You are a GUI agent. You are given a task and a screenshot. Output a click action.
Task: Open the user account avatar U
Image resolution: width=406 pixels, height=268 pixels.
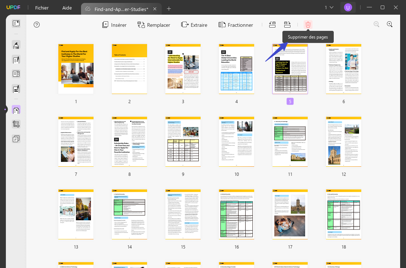pyautogui.click(x=348, y=7)
